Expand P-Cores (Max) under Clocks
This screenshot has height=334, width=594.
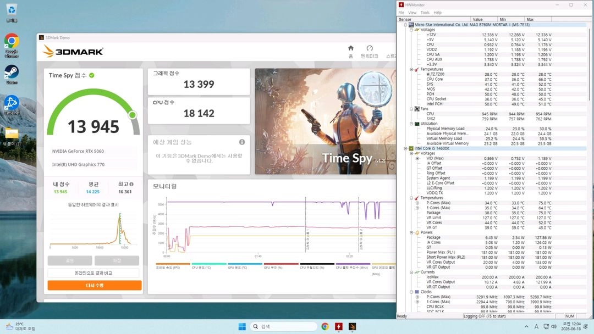click(417, 297)
